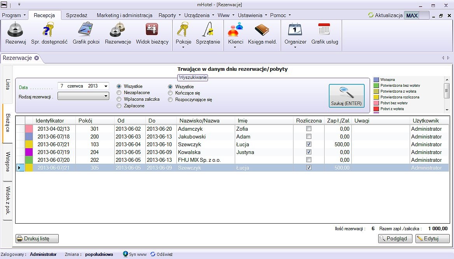The image size is (454, 259).
Task: Expand the Klienci toolbar arrow
Action: pyautogui.click(x=235, y=47)
